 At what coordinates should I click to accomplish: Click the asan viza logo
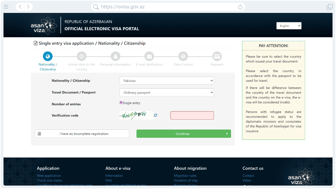click(x=44, y=25)
